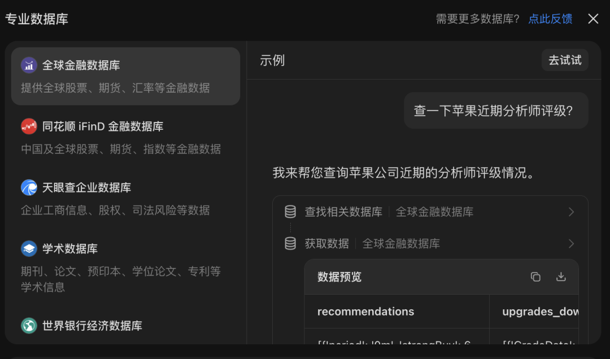610x359 pixels.
Task: Click 全球金融数据库 label in 查找相关数据库 row
Action: [434, 212]
